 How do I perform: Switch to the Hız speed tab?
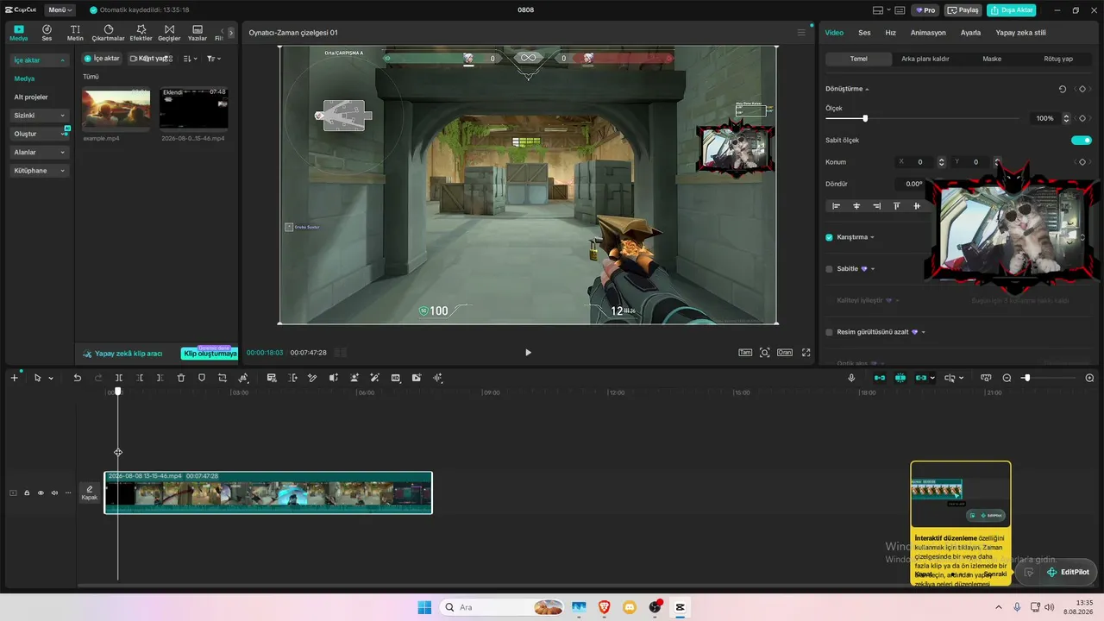(891, 33)
